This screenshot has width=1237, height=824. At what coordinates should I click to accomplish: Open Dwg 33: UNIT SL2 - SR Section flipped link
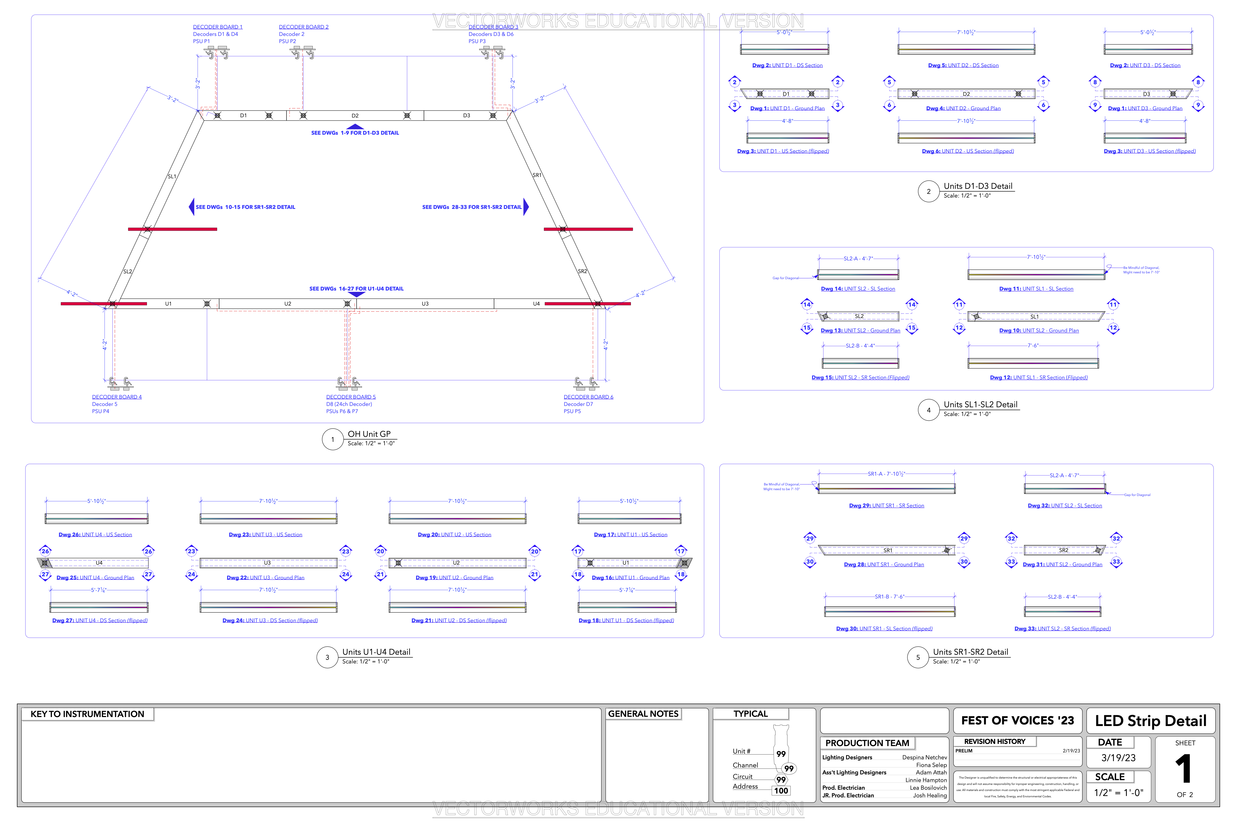(x=1062, y=629)
